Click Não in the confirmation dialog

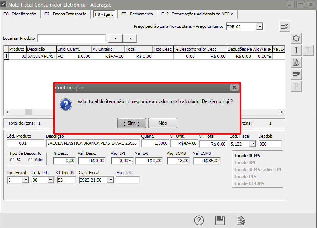coord(163,123)
